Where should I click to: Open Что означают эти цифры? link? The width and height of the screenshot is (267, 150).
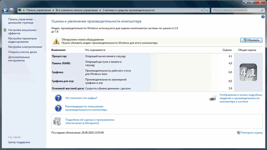[81, 98]
